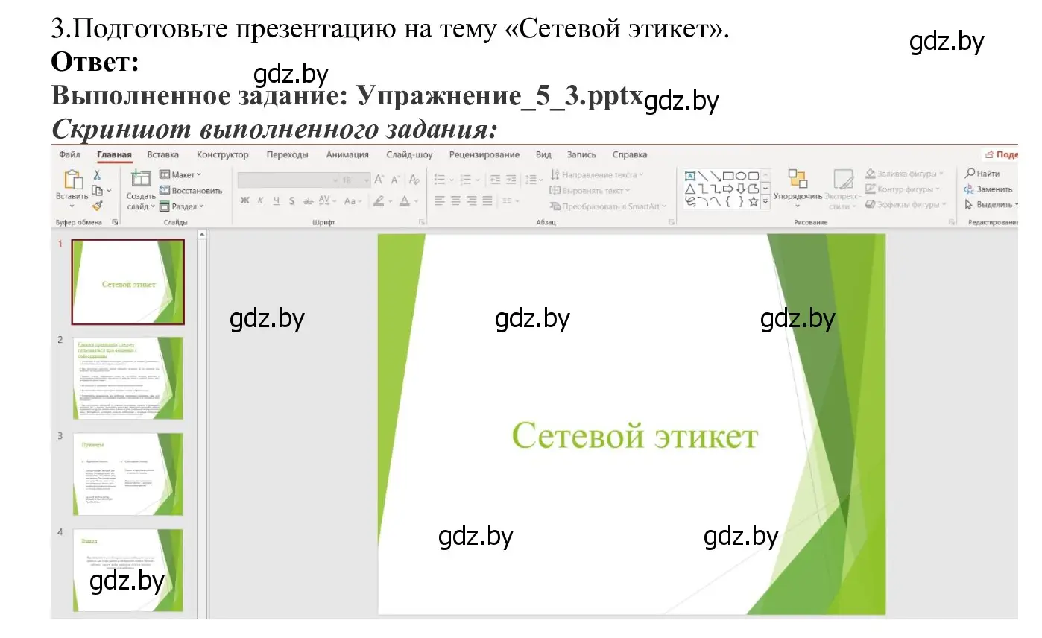Toggle strikethrough formatting
Image resolution: width=1042 pixels, height=638 pixels.
[308, 200]
